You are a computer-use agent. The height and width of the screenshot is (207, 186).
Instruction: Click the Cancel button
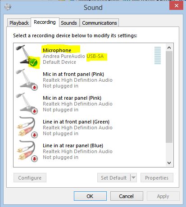(127, 196)
